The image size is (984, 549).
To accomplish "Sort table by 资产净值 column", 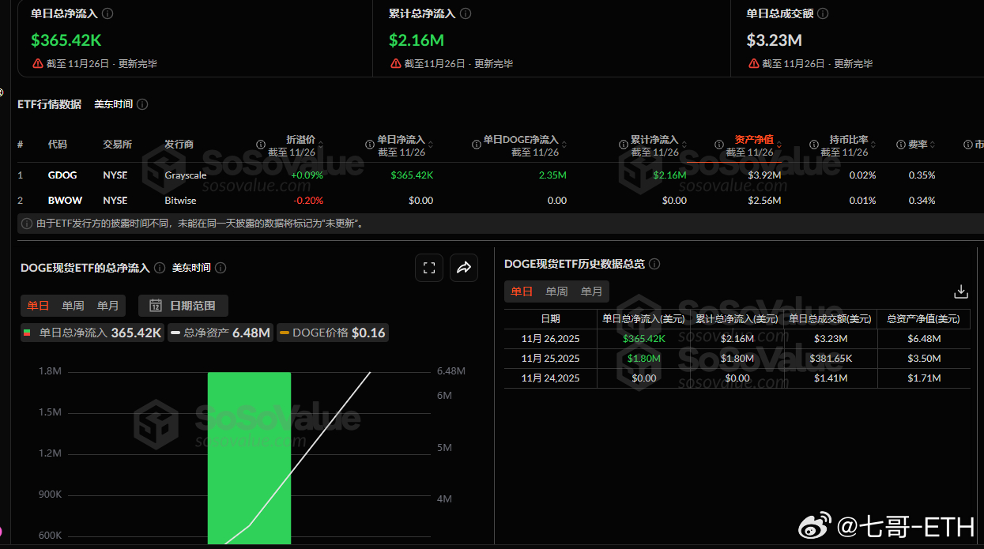I will tap(779, 145).
